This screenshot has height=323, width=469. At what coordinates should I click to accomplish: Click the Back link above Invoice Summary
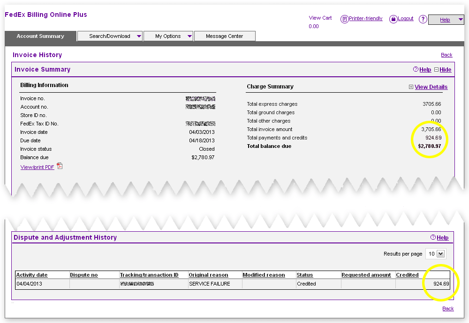(446, 55)
